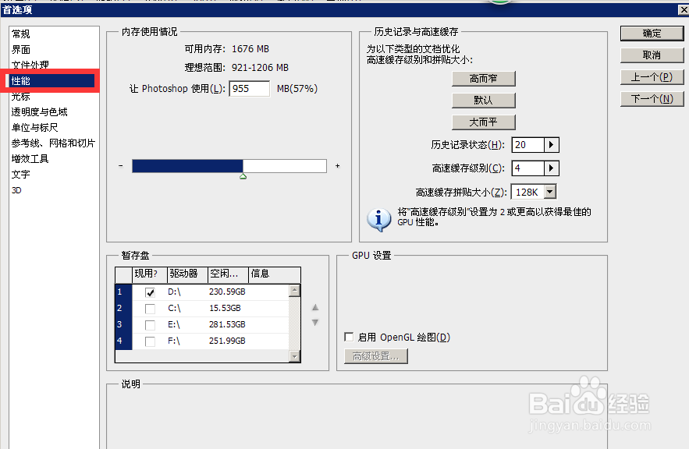This screenshot has height=449, width=689.
Task: Click the 历史记录状态 field showing 20
Action: tap(528, 145)
